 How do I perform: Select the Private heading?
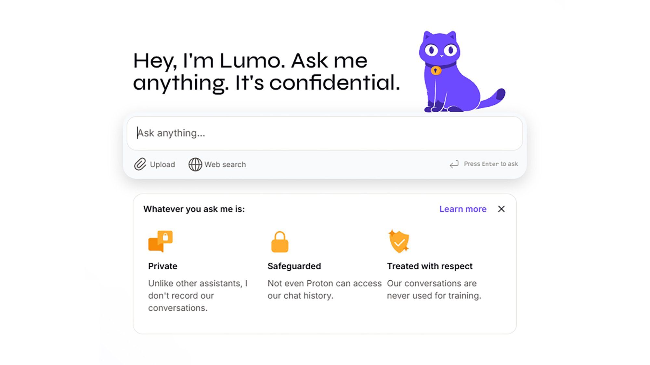163,266
